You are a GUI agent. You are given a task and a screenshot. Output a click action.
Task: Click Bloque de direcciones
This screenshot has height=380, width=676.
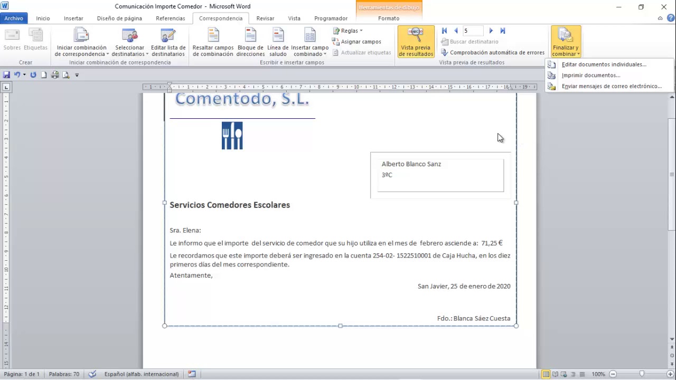tap(250, 43)
